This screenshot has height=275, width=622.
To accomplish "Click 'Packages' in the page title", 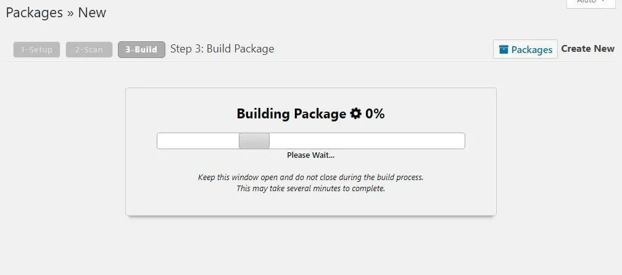I will (35, 12).
